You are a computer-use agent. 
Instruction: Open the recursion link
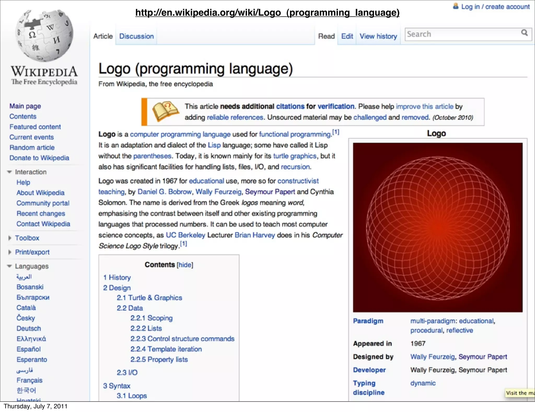tap(295, 167)
